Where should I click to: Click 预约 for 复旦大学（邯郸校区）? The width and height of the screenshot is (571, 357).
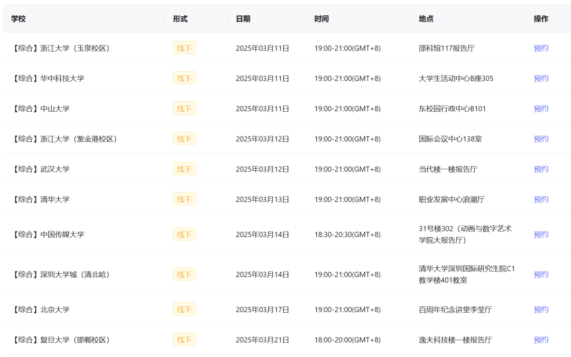541,340
